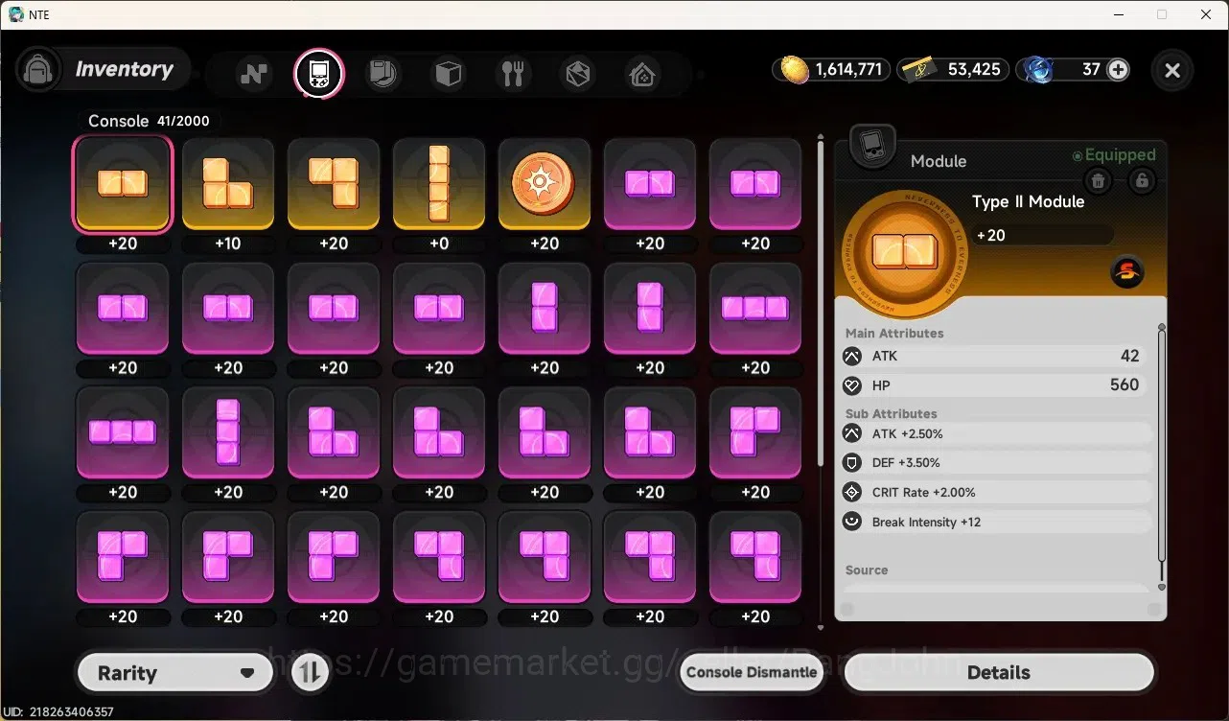Add currency with the plus icon
Image resolution: width=1229 pixels, height=721 pixels.
(x=1118, y=69)
